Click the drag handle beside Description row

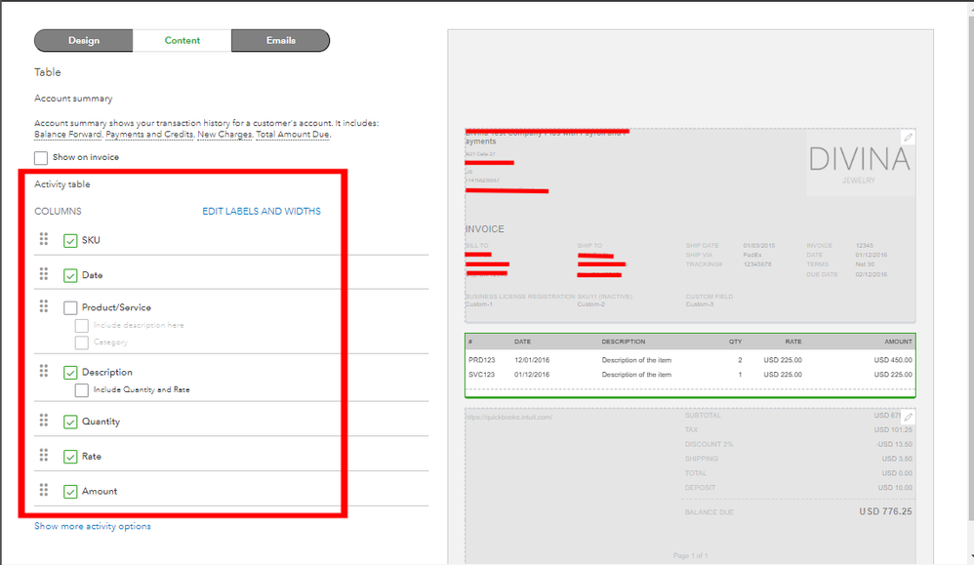coord(44,372)
